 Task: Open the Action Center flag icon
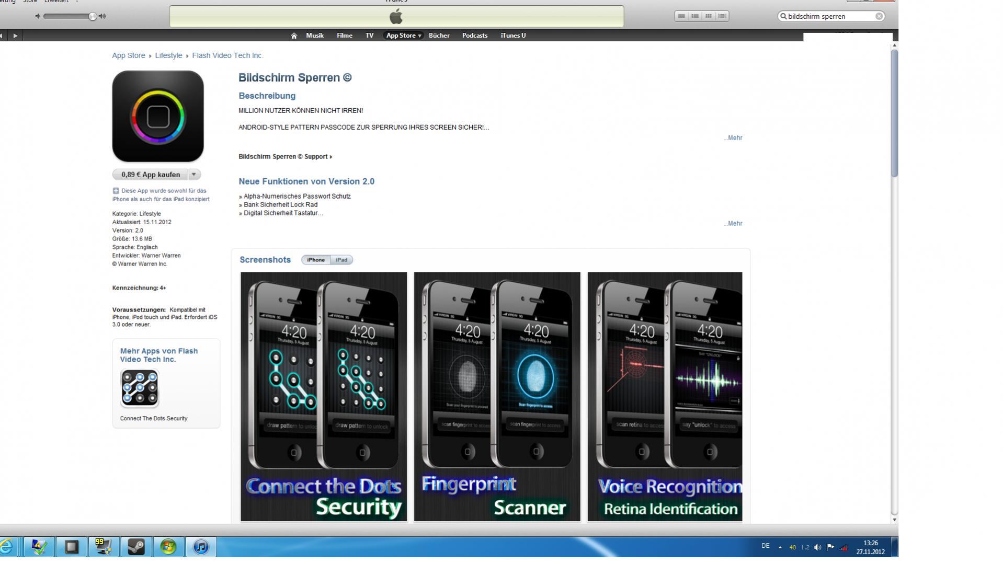(830, 547)
